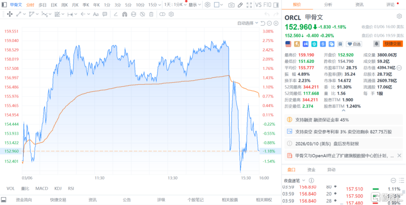Image resolution: width=406 pixels, height=205 pixels.
Task: Click the pencil drawing tool icon
Action: pyautogui.click(x=240, y=5)
